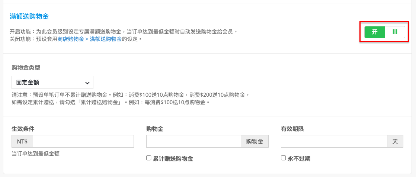Click the text starting with 请注意
This screenshot has height=177, width=416.
click(x=131, y=94)
